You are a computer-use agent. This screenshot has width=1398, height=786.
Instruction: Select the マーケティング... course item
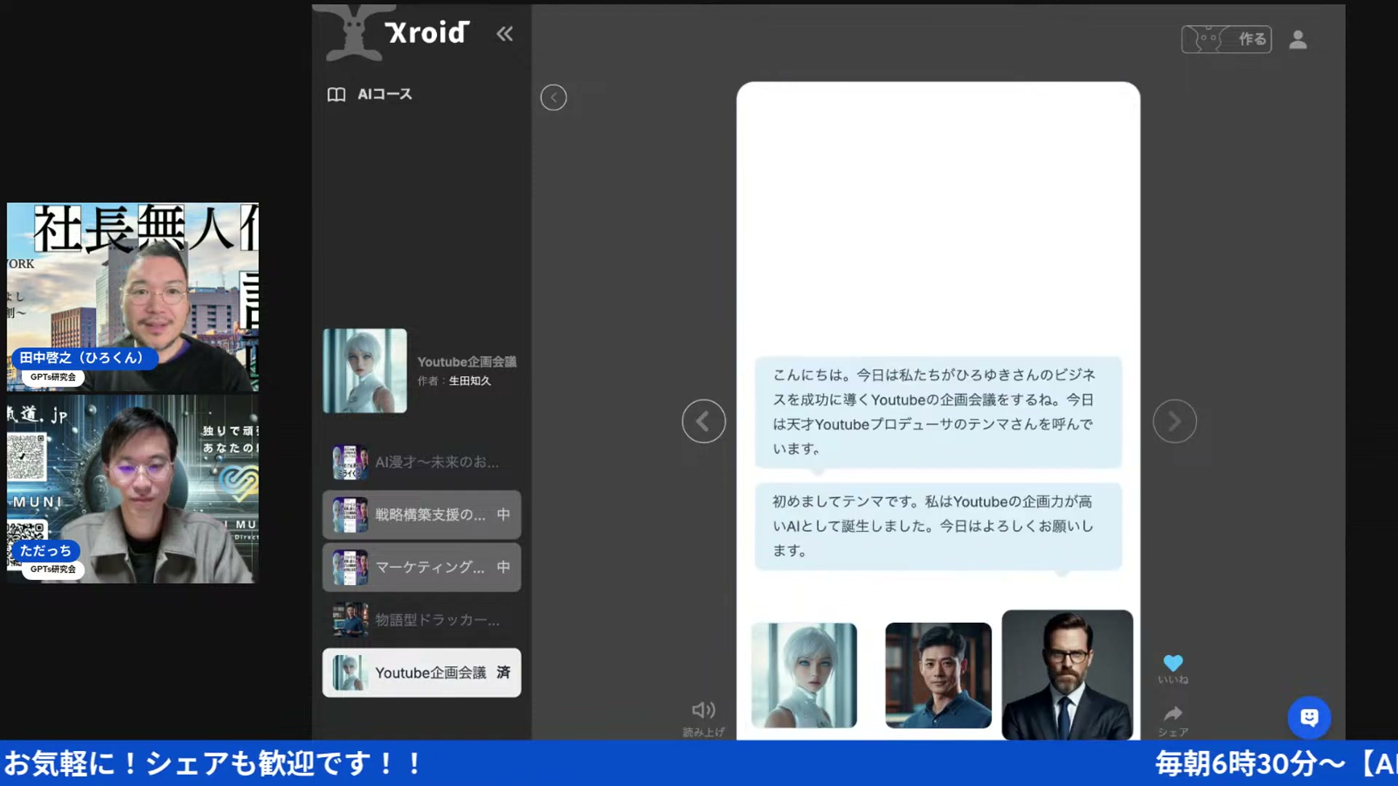click(x=422, y=567)
